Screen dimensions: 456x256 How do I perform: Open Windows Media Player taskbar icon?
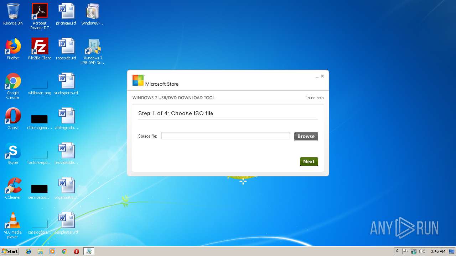(52, 251)
